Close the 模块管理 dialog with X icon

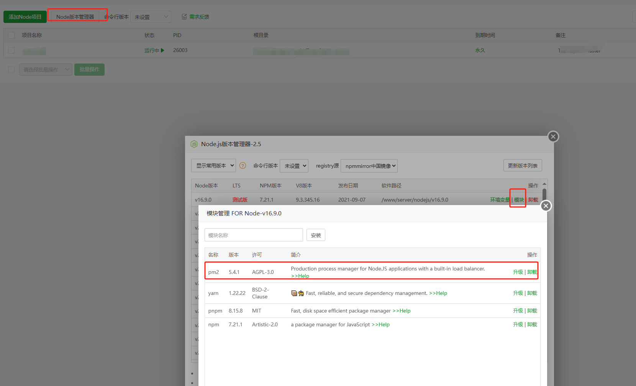546,206
